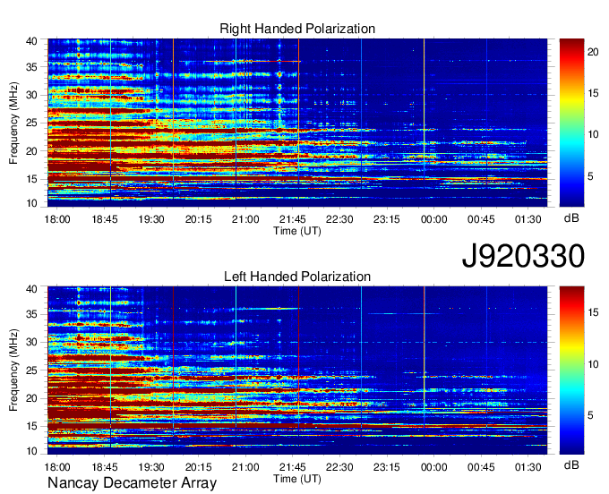This screenshot has width=609, height=494.
Task: Click the Left Handed Polarization plot title
Action: (297, 277)
